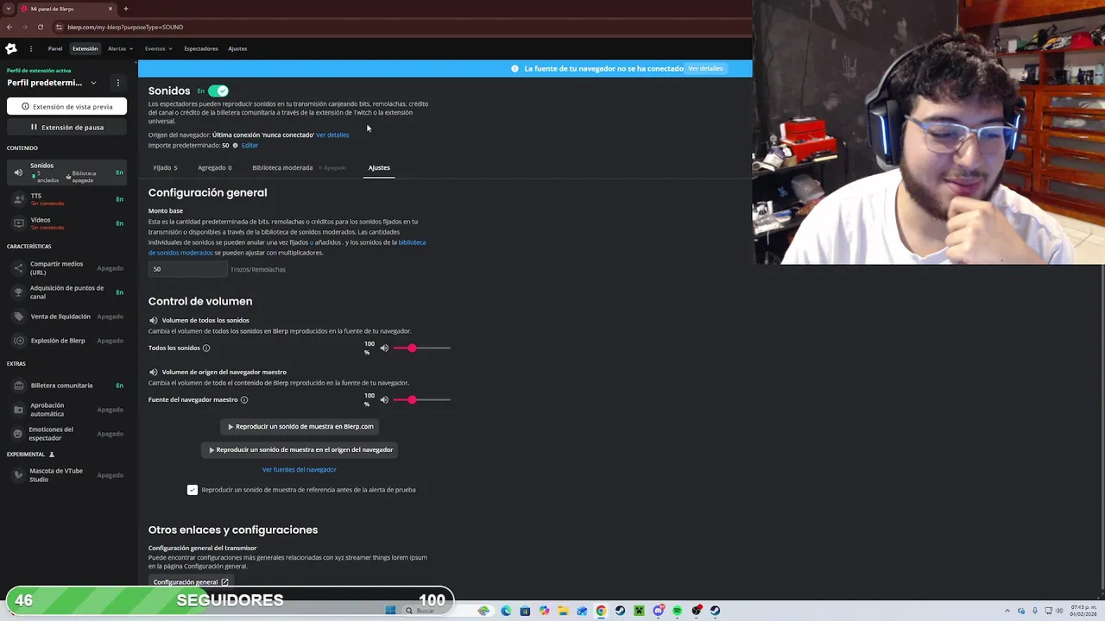Click the Mascota de VTube Studio icon

point(18,475)
